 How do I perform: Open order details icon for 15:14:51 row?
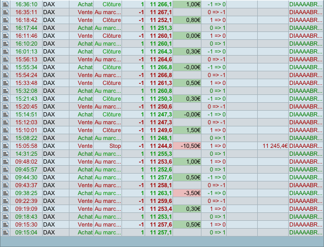(x=6, y=114)
